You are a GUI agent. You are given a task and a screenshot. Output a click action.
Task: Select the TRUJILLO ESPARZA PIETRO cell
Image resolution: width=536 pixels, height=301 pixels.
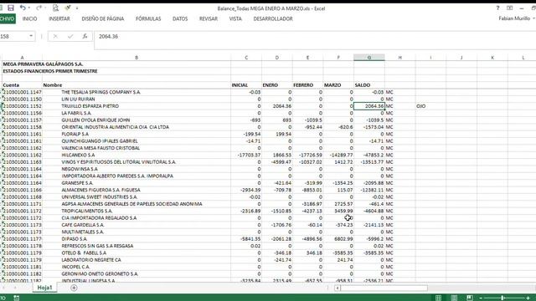coord(137,106)
